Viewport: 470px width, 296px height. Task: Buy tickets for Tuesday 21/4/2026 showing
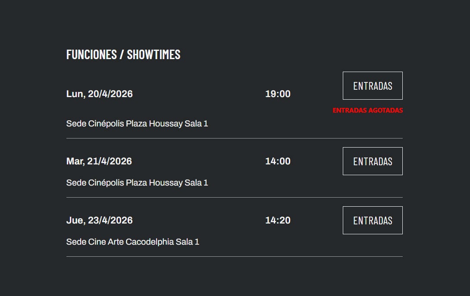click(373, 161)
